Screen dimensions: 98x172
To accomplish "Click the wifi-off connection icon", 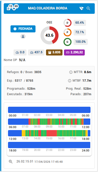I will (x=81, y=8).
